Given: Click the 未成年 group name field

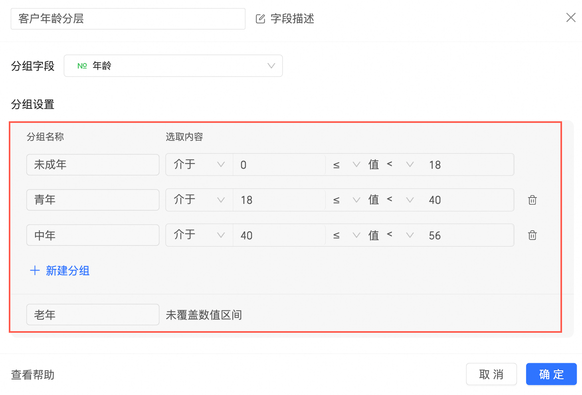Looking at the screenshot, I should coord(93,165).
